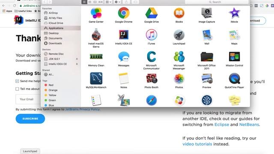This screenshot has height=154, width=274.
Task: Open Google Drive application icon
Action: 151,13
